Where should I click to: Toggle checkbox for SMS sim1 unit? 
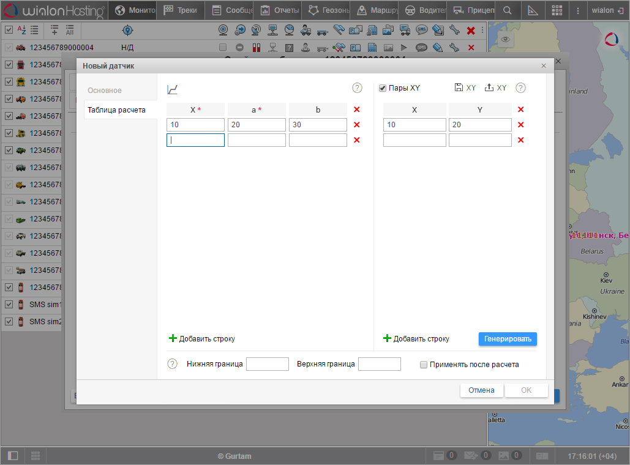9,305
